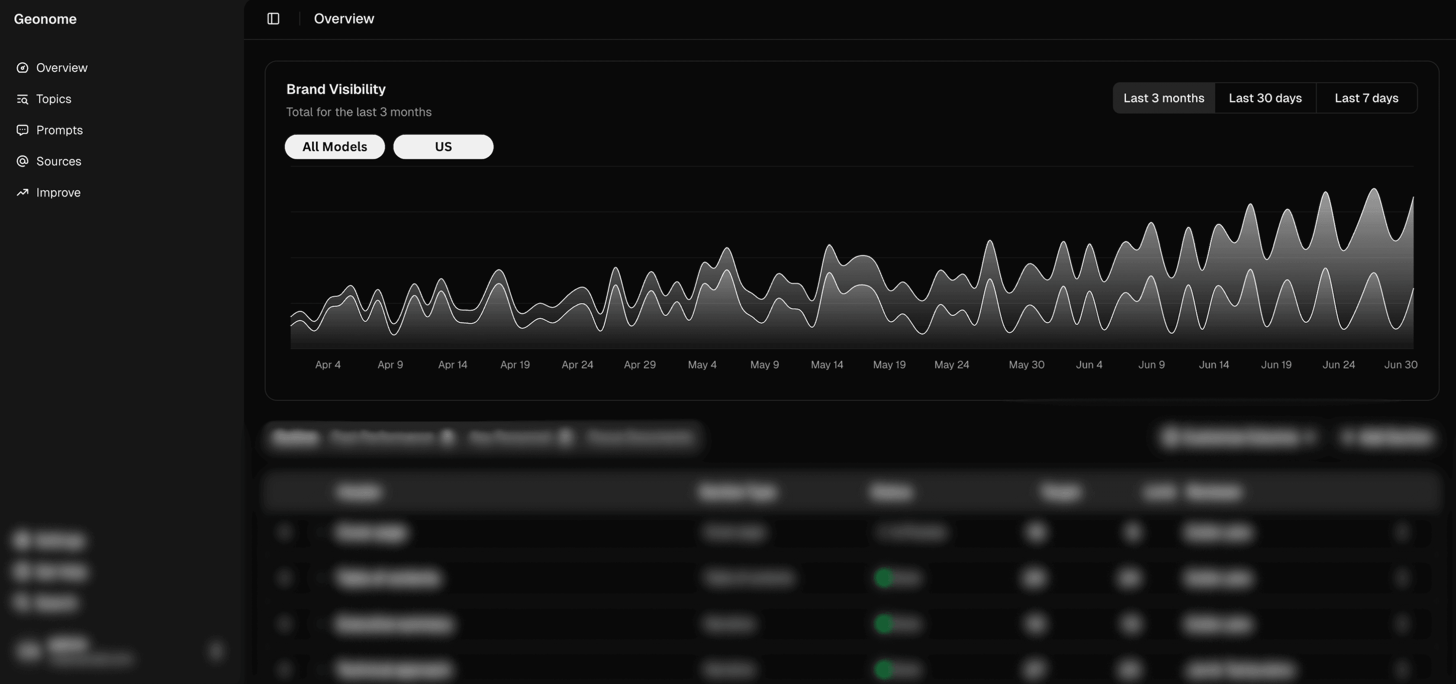Image resolution: width=1456 pixels, height=684 pixels.
Task: Select the Last 3 months button
Action: click(x=1163, y=97)
